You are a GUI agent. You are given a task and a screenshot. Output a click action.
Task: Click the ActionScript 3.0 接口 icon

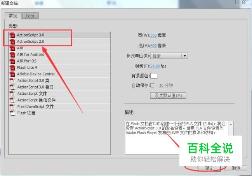(x=12, y=87)
